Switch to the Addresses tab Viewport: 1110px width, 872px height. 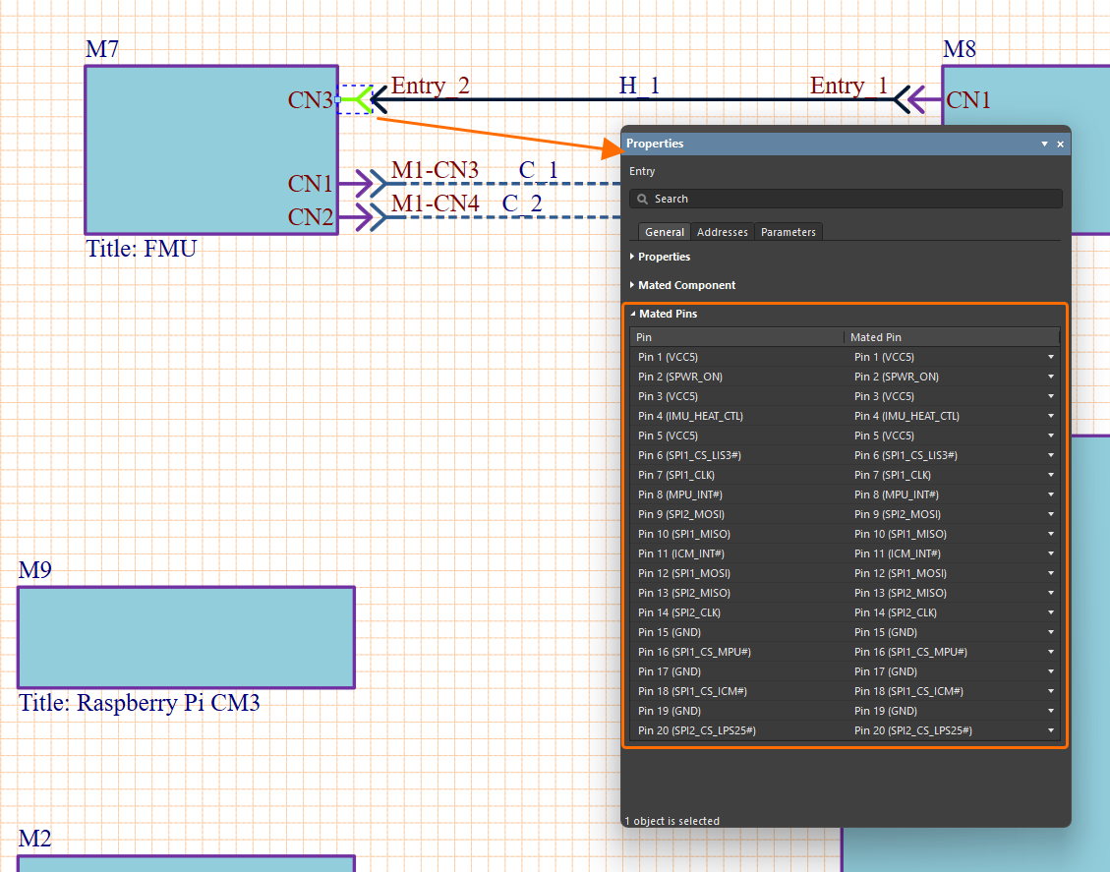(x=722, y=232)
